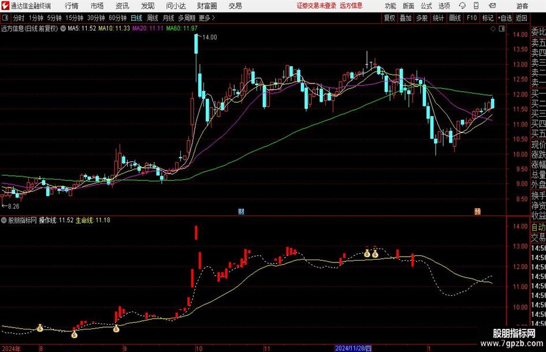Click the MA60: 11.97 indicator label

182,28
